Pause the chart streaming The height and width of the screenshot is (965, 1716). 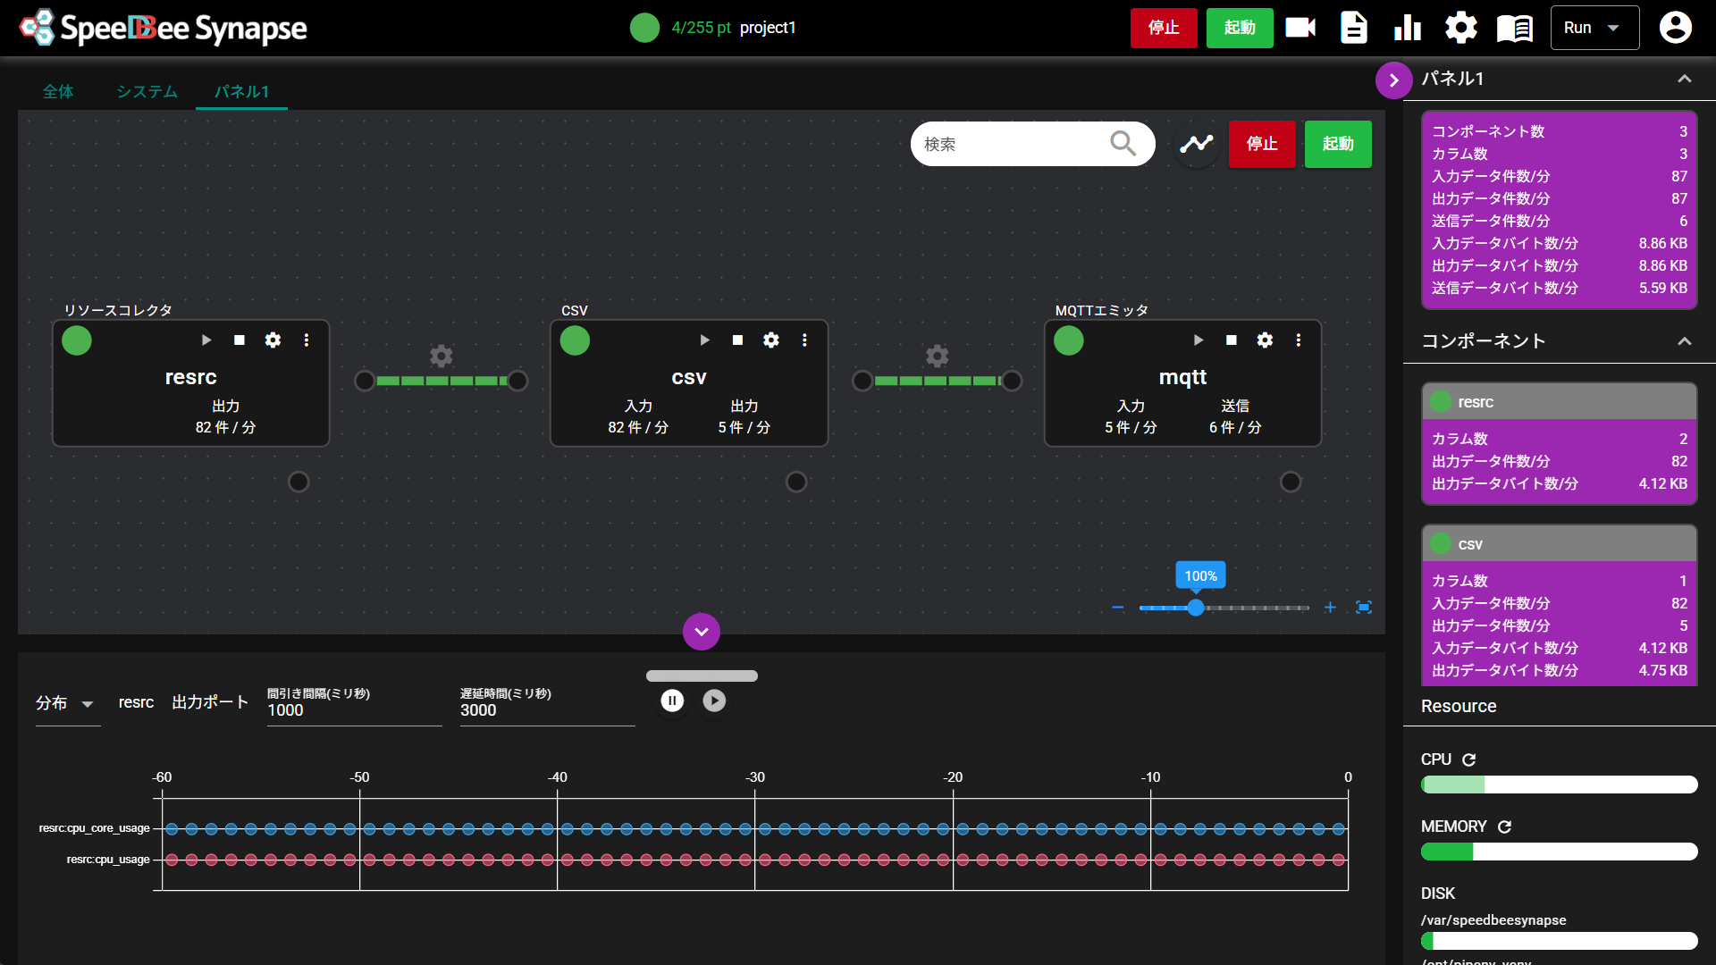(672, 701)
